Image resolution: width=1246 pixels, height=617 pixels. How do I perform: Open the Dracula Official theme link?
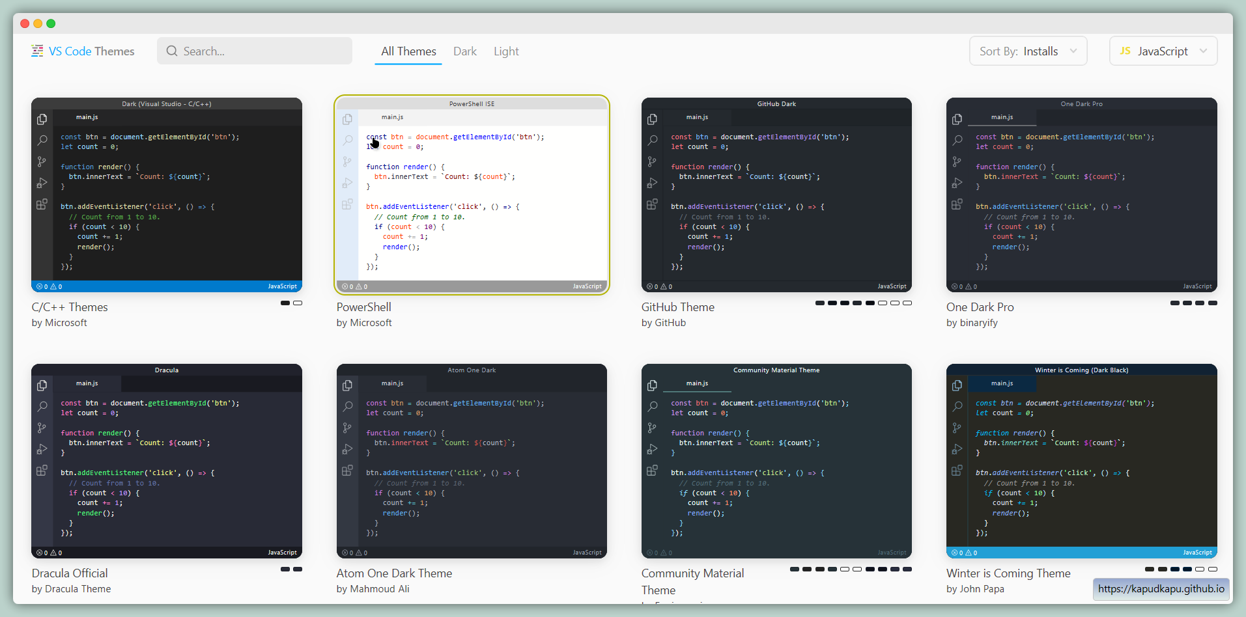click(70, 573)
